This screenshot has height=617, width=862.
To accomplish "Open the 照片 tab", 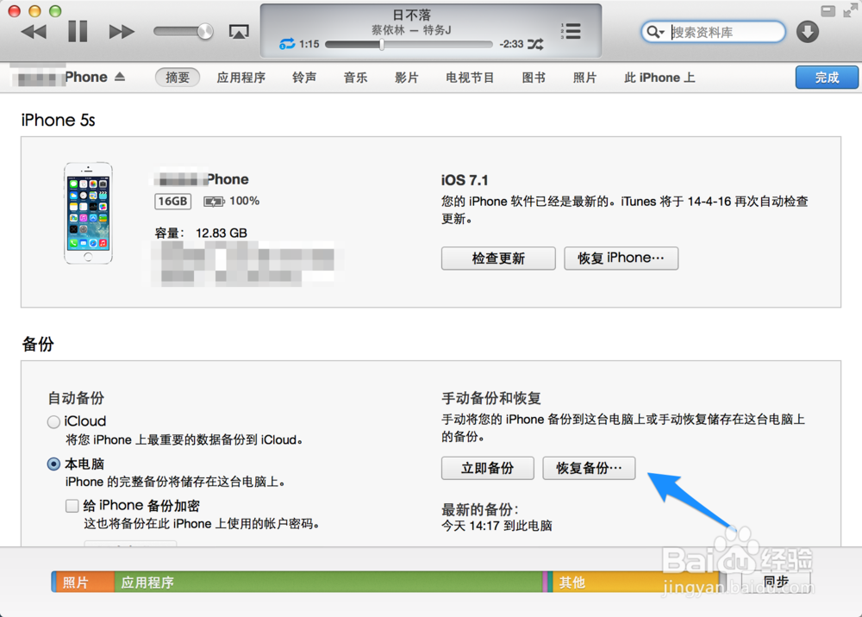I will click(584, 78).
